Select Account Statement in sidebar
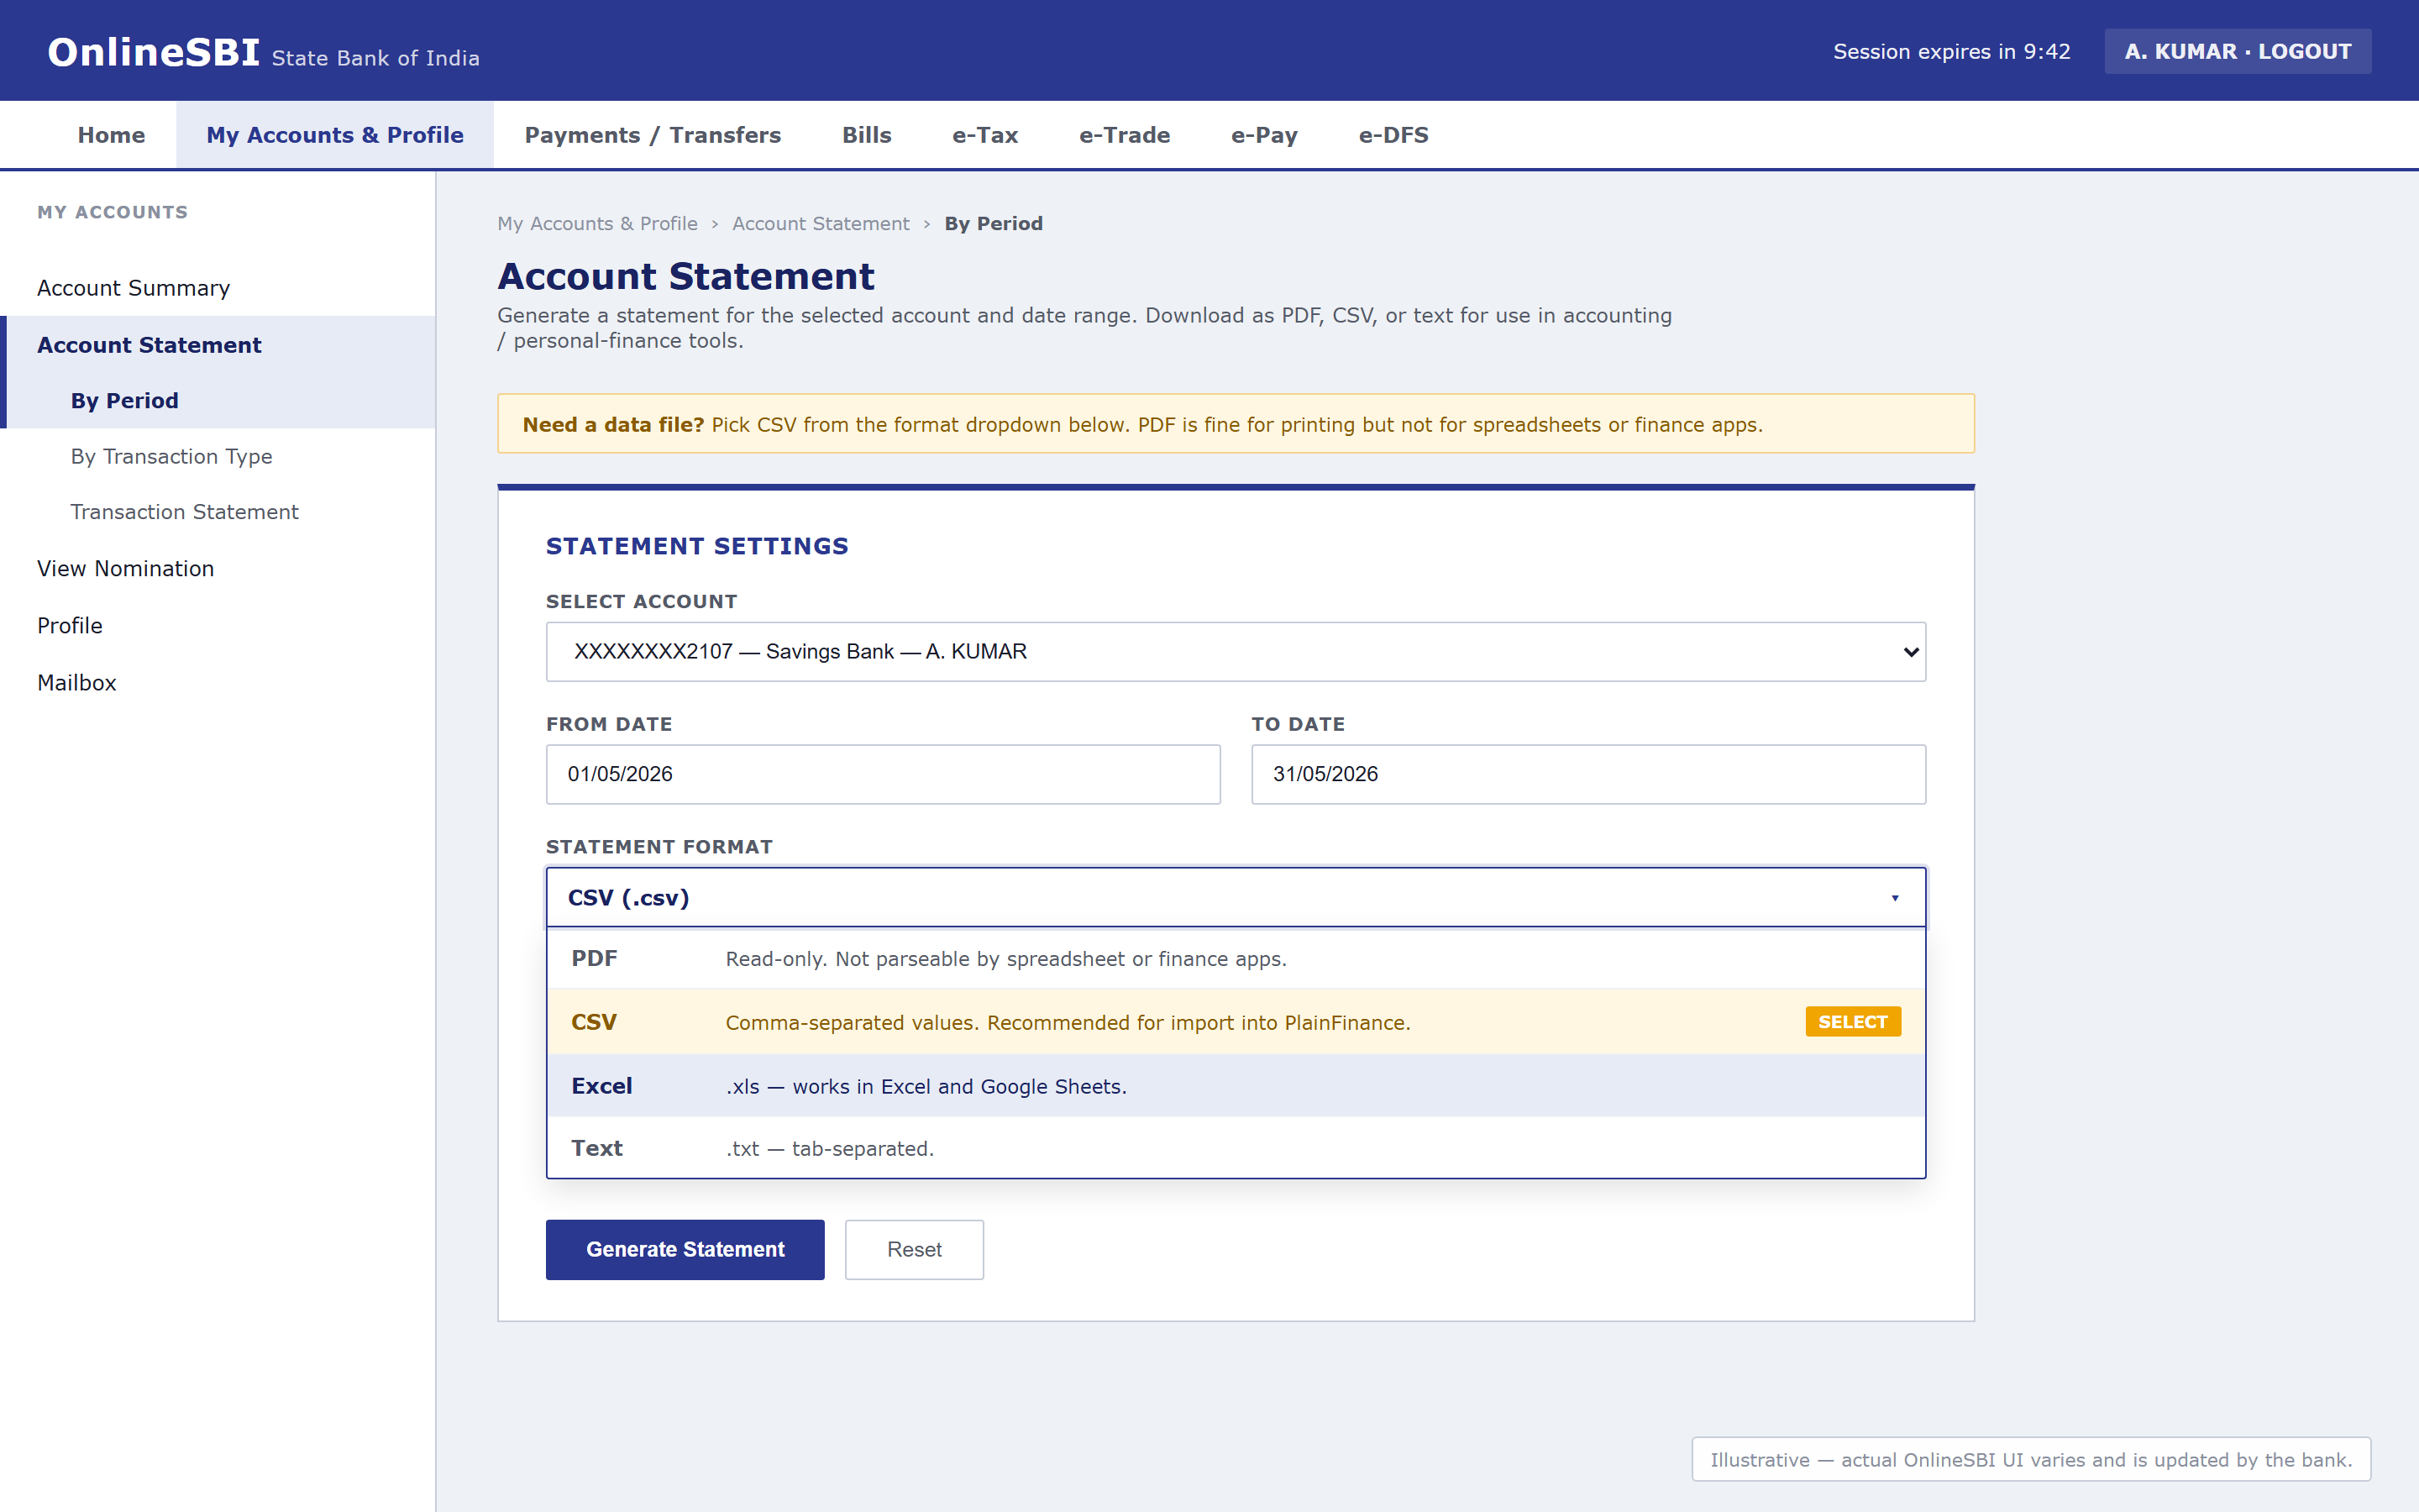 click(218, 345)
